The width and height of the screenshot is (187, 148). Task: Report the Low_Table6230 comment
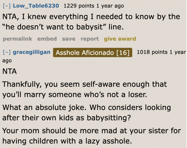(x=90, y=39)
